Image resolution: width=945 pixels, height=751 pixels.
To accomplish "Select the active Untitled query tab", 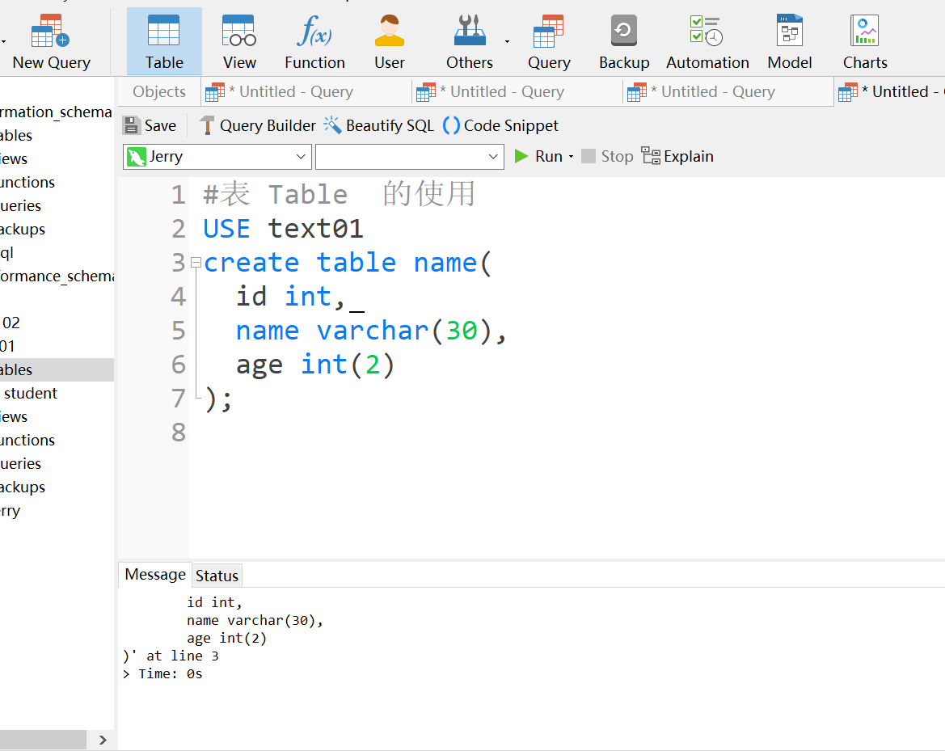I will click(889, 91).
